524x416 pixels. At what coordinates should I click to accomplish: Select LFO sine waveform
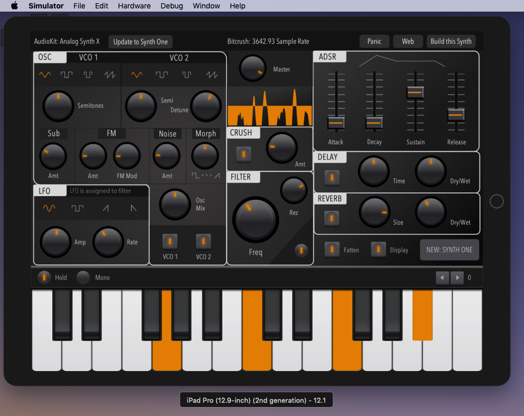click(x=49, y=208)
